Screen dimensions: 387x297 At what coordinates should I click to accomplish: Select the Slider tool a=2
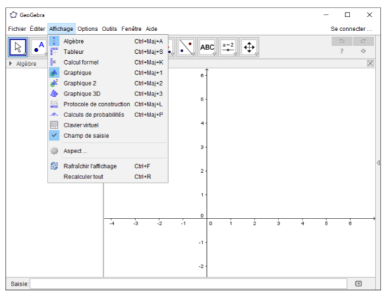(228, 47)
